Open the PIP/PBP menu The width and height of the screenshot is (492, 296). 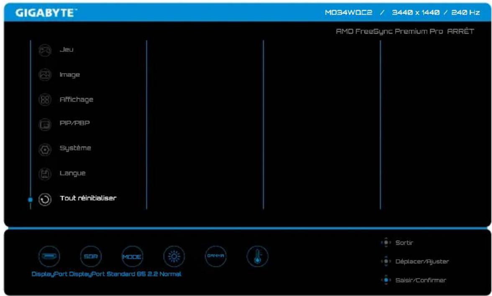(74, 123)
